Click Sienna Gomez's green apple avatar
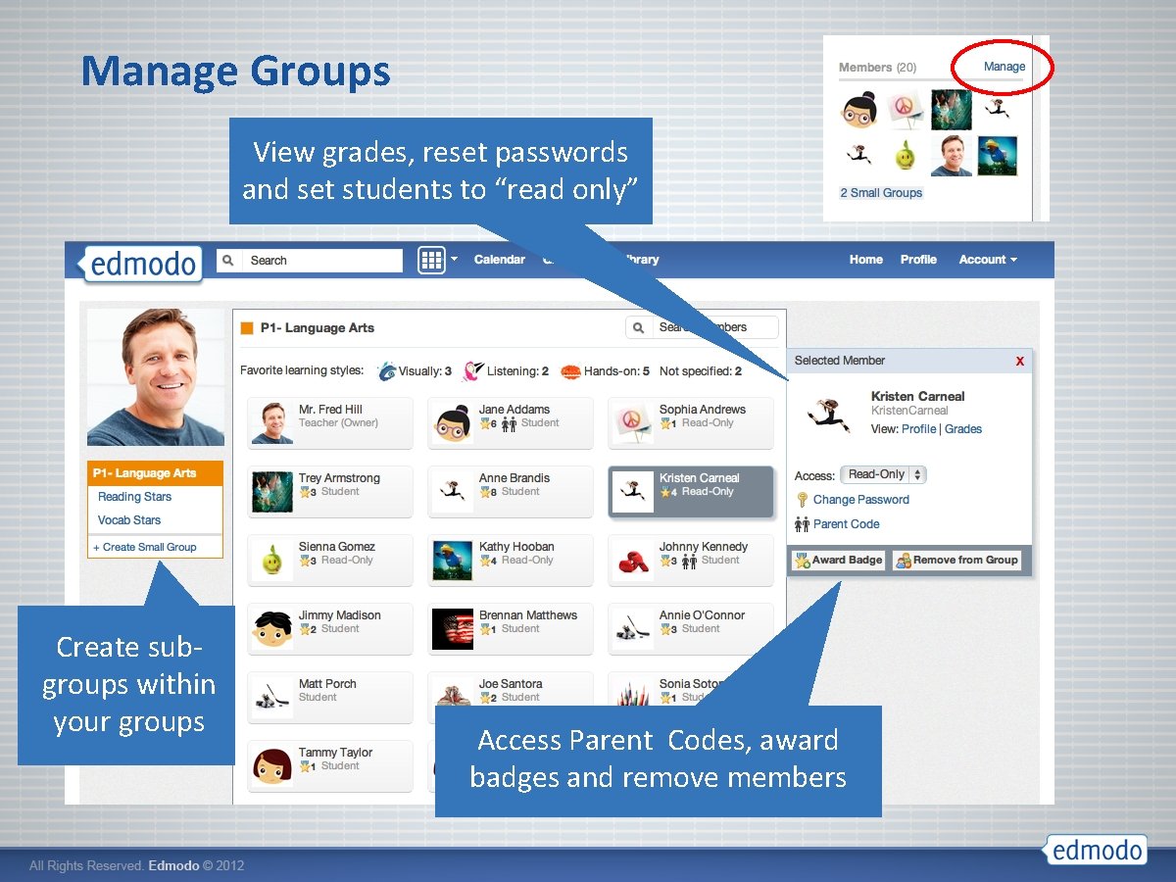Image resolution: width=1176 pixels, height=882 pixels. coord(272,561)
